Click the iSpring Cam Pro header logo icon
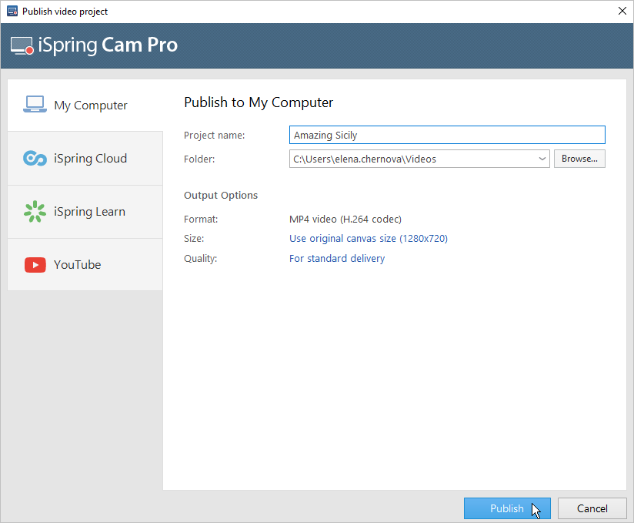The height and width of the screenshot is (523, 634). [22, 45]
